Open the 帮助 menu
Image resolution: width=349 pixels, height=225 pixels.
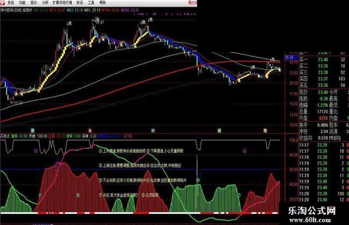[x=103, y=3]
